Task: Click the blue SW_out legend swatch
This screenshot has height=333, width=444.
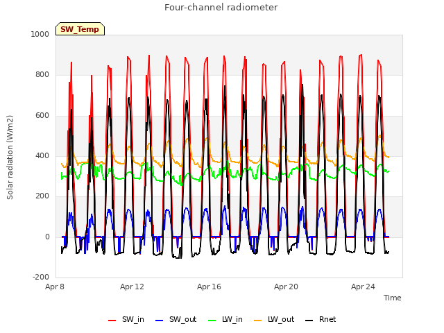Action: click(x=160, y=321)
